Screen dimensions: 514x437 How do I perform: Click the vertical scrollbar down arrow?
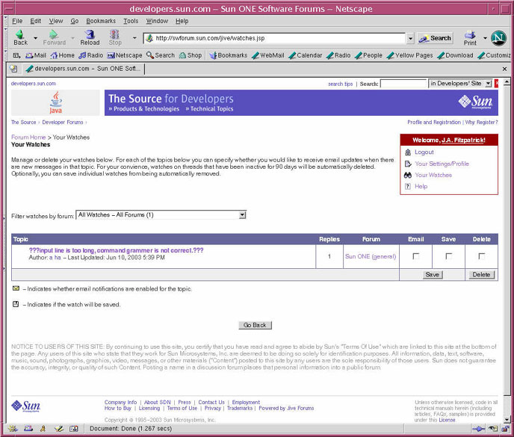pos(507,420)
